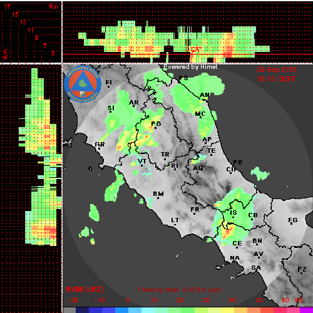Click the "40" dBZ scale value
This screenshot has height=313, width=313.
232,300
